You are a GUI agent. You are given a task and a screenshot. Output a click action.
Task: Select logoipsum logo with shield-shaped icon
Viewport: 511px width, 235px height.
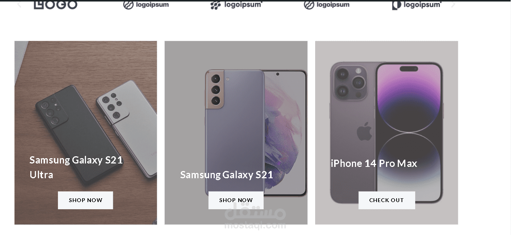click(x=417, y=5)
